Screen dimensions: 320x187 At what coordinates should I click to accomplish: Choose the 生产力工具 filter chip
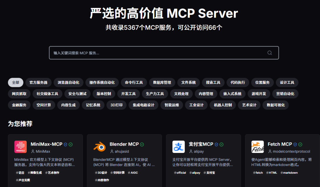click(155, 94)
